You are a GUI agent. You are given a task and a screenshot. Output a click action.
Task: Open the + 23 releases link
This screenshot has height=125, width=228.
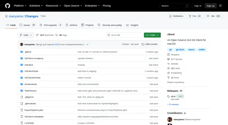[173, 105]
